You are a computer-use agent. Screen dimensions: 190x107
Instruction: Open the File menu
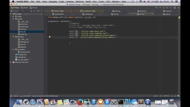(x=32, y=1)
